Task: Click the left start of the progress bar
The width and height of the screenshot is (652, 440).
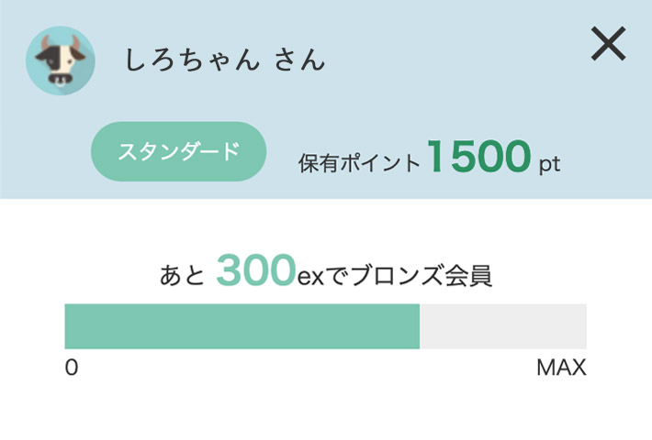Action: (x=68, y=326)
